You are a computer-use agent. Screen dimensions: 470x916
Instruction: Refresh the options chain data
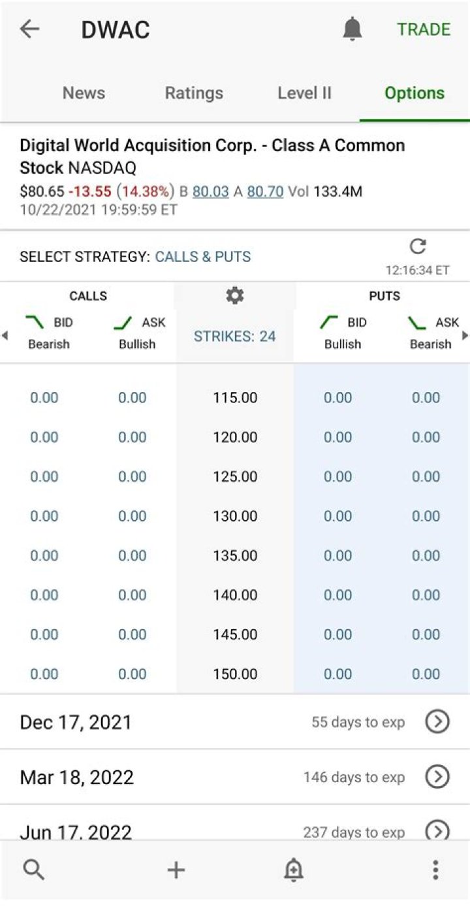(418, 246)
